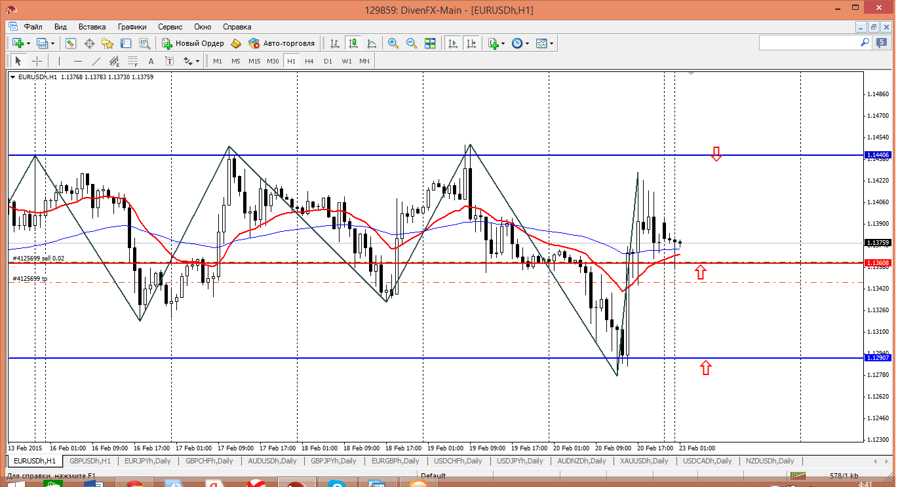The height and width of the screenshot is (487, 898).
Task: Draw a horizontal line tool
Action: click(x=78, y=61)
